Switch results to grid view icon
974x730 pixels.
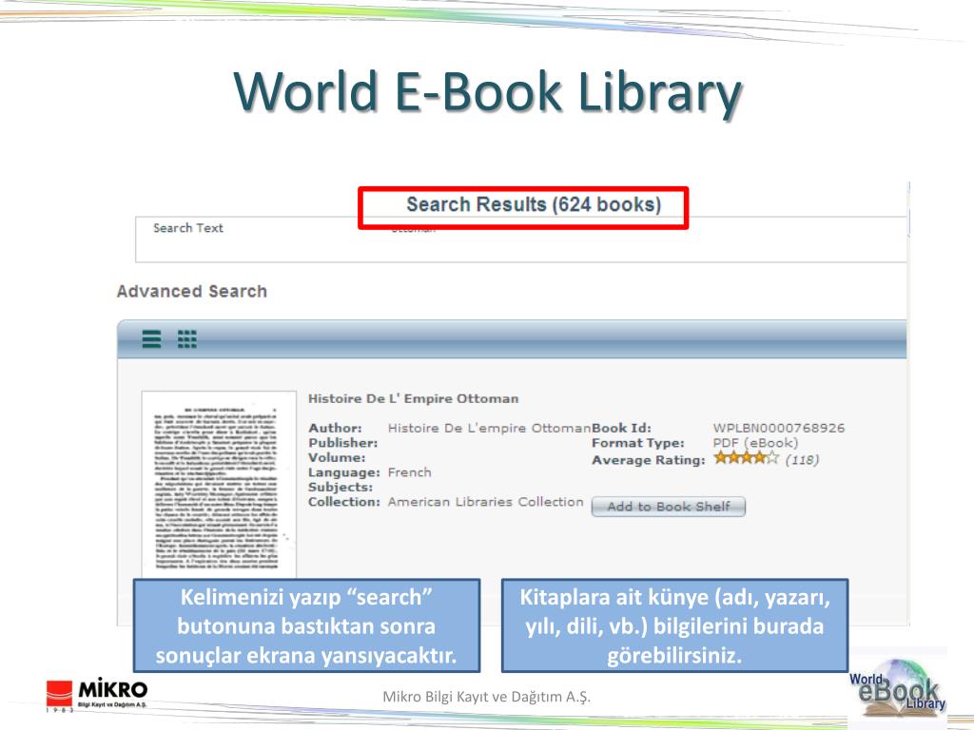pyautogui.click(x=187, y=339)
